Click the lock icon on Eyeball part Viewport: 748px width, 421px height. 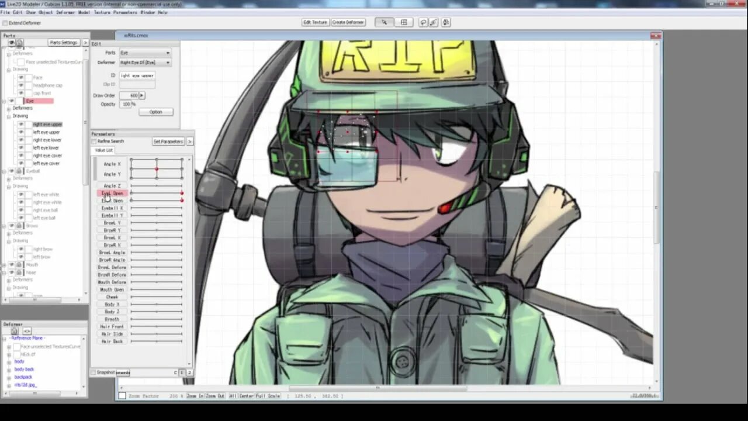[19, 171]
